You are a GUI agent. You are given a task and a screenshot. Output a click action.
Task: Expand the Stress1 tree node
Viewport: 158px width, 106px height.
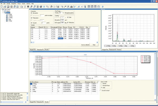coord(4,11)
